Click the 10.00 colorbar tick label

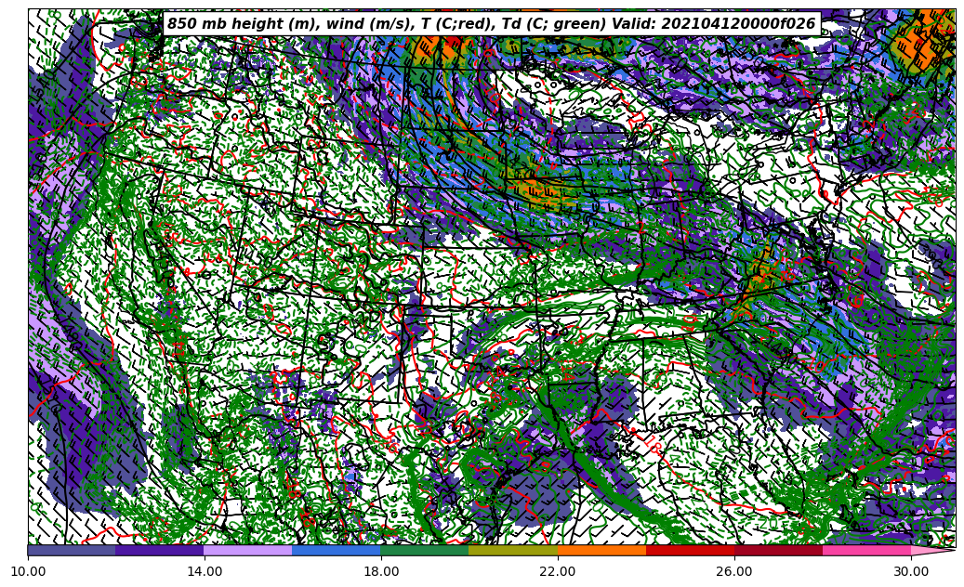tap(28, 571)
